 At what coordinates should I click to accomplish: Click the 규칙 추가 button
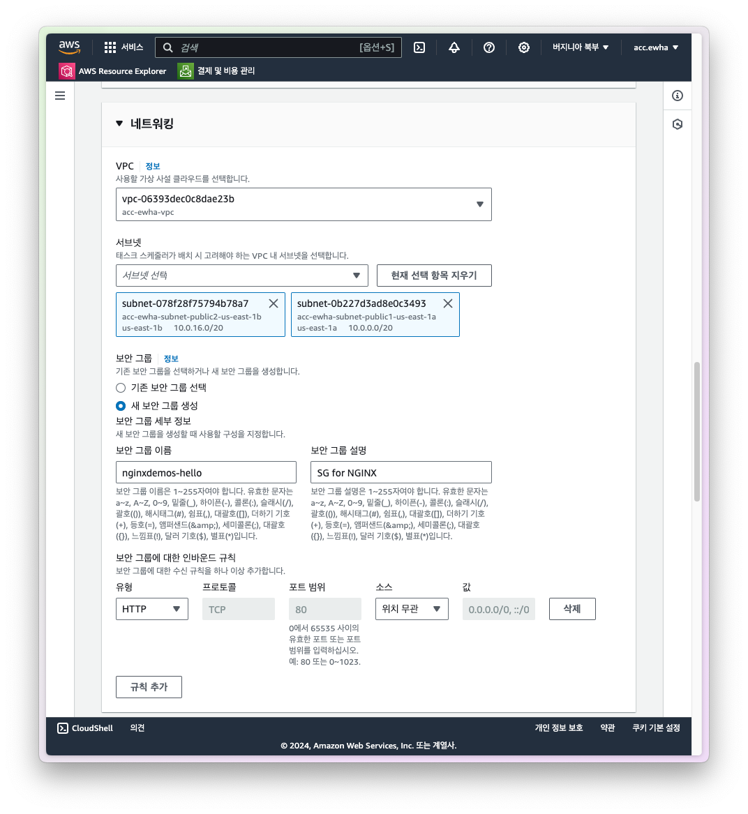point(149,687)
